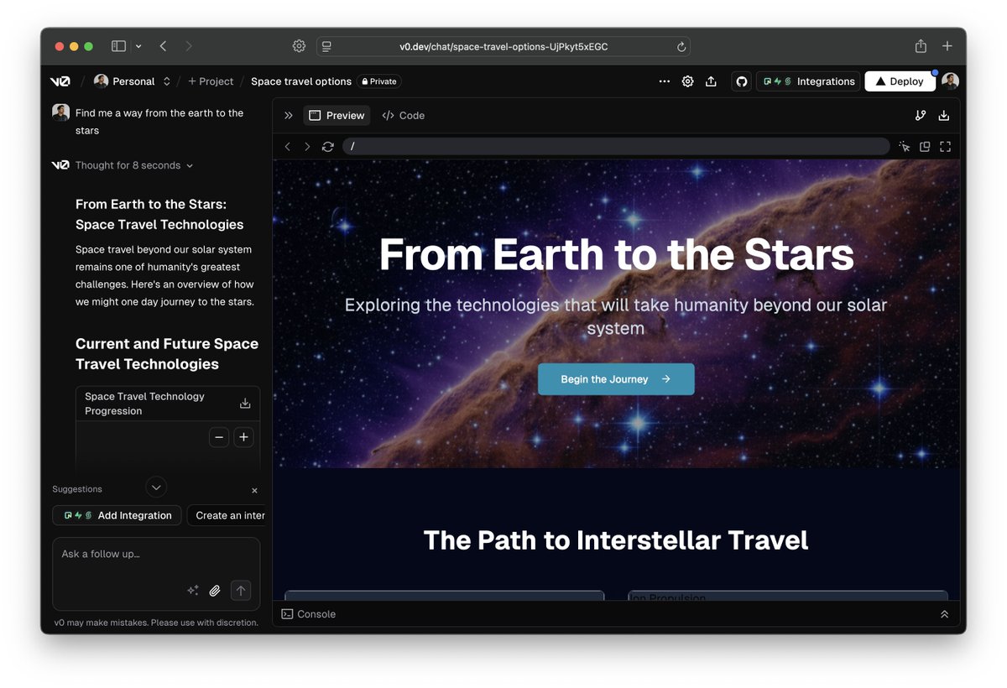Click the Begin the Journey button

pyautogui.click(x=616, y=379)
